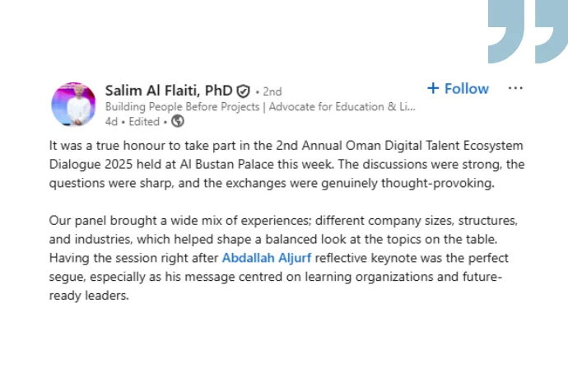
Task: Click the plus icon beside Follow
Action: (x=433, y=89)
